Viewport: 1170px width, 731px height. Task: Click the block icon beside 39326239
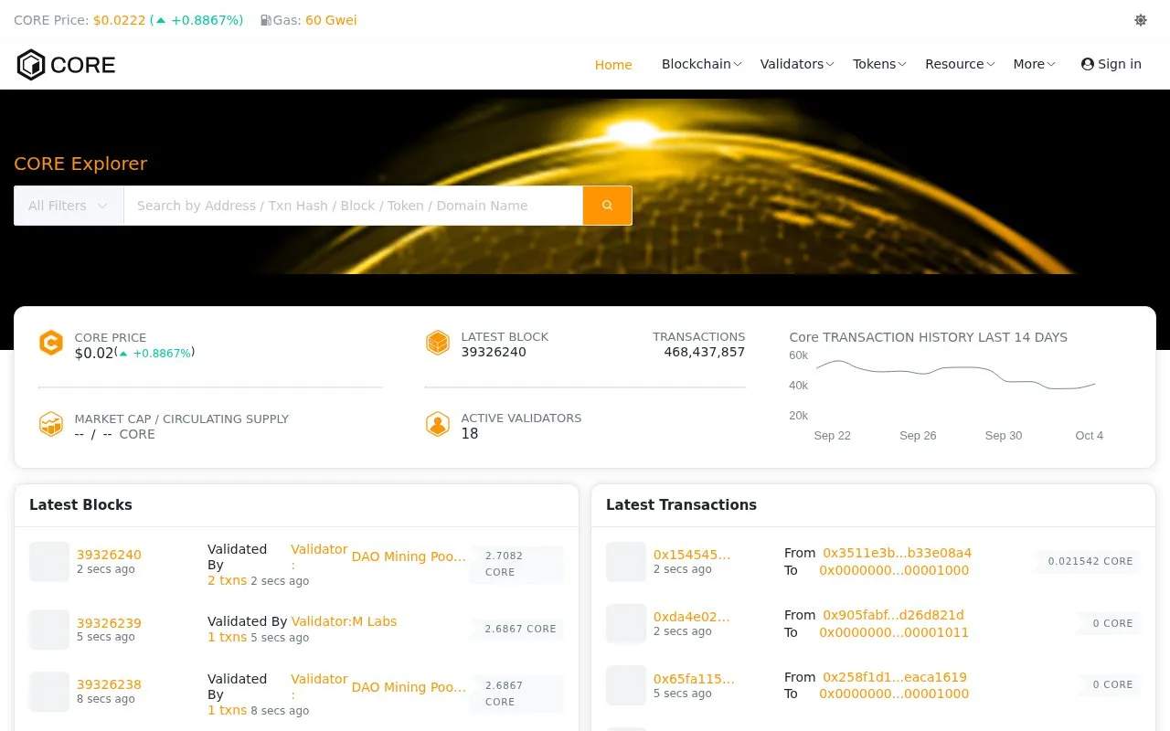tap(49, 630)
